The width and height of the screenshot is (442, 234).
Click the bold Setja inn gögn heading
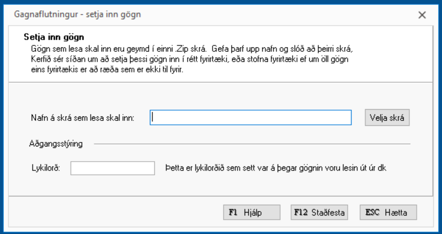coord(55,36)
